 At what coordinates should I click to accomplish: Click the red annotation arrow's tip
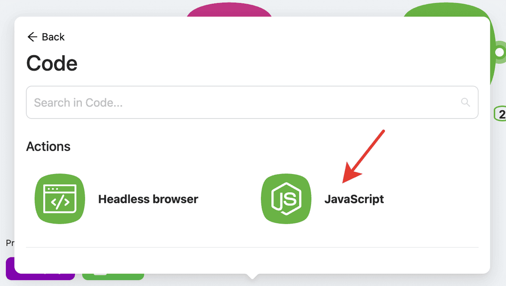344,182
